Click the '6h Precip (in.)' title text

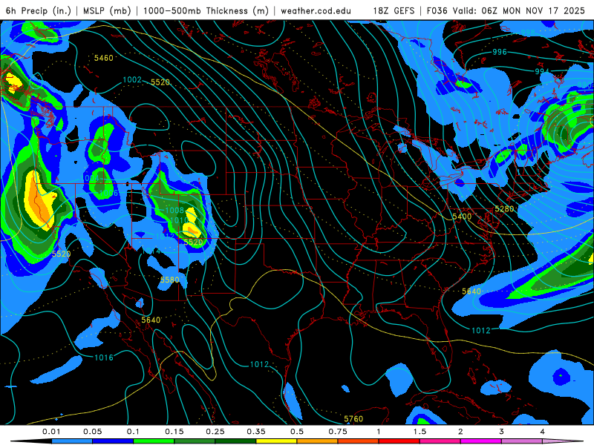39,10
